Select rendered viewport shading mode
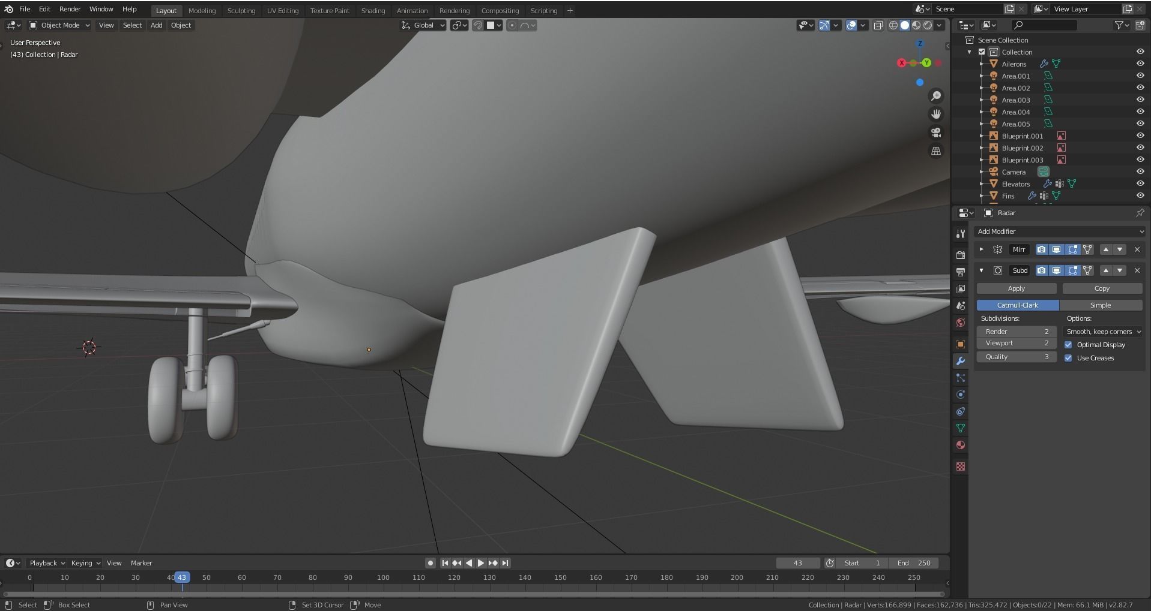This screenshot has height=611, width=1151. tap(928, 25)
